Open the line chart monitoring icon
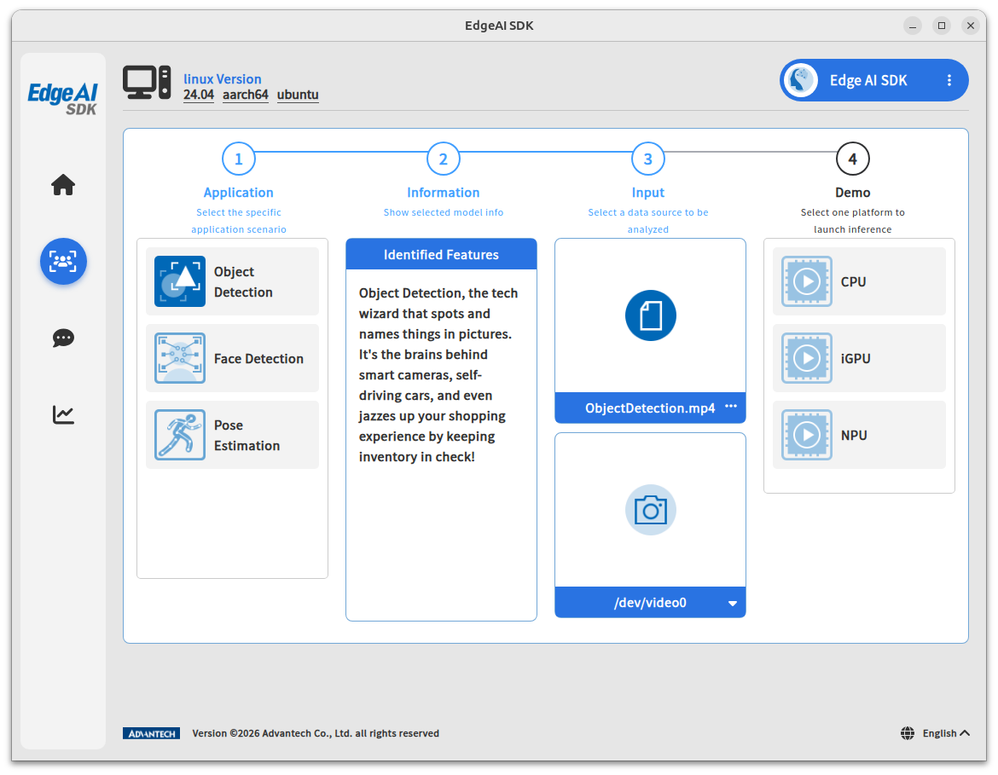 click(63, 415)
